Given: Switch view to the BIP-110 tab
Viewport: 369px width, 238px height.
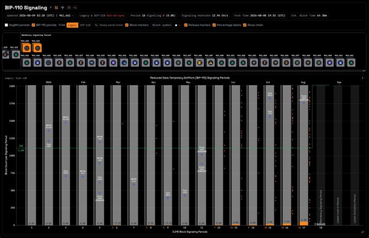Looking at the screenshot, I should 85,25.
